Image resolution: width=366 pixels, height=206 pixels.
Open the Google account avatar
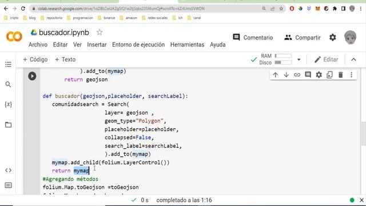[x=351, y=37]
